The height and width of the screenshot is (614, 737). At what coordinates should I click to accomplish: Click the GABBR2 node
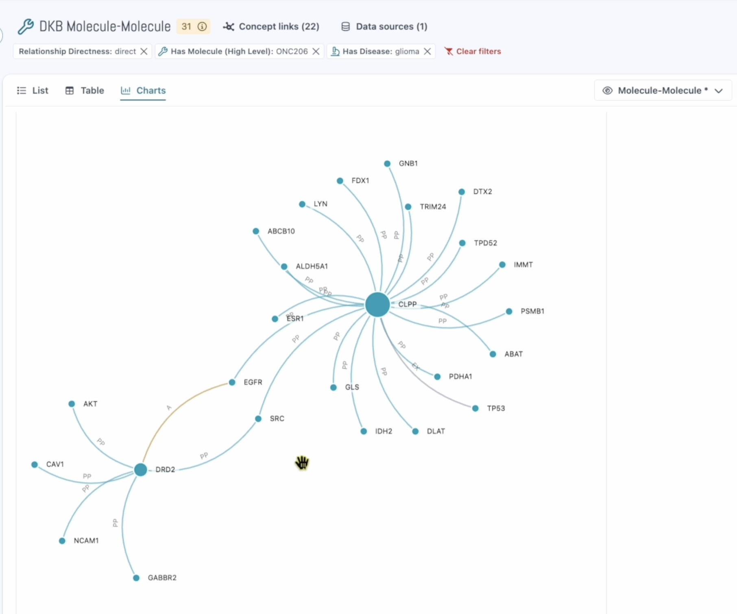(x=136, y=578)
